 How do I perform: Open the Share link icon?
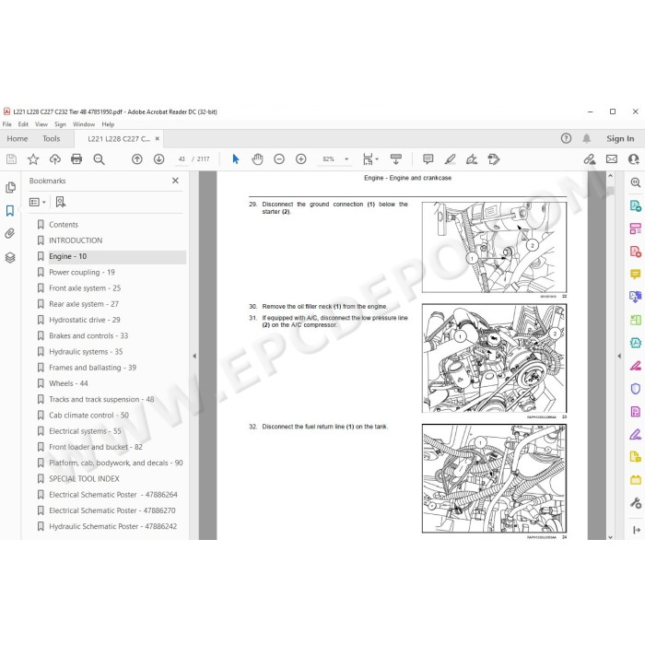tap(590, 159)
